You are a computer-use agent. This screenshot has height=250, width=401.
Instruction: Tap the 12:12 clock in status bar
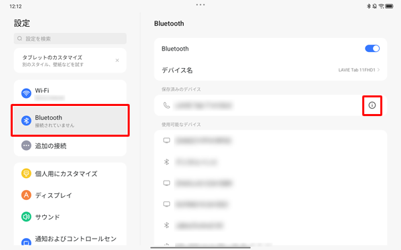pos(15,7)
